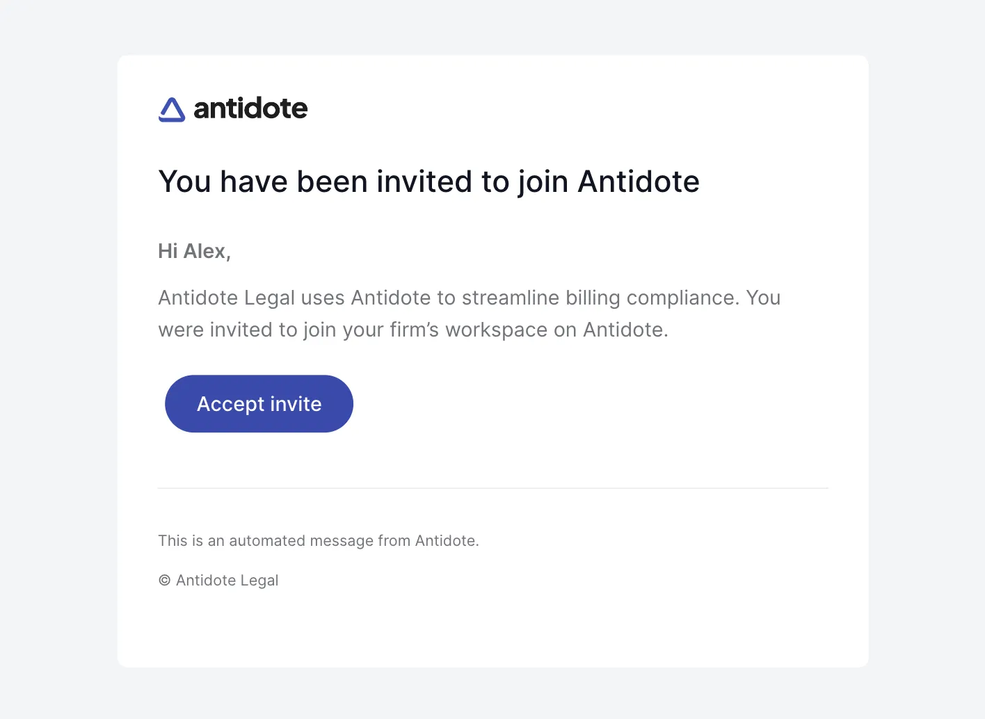Select the paragraph about streamlined billing compliance

click(469, 313)
